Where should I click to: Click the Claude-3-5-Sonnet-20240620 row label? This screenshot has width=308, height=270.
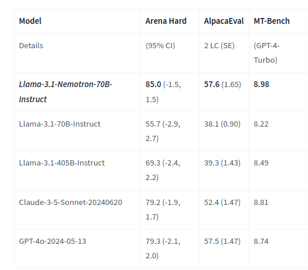(70, 202)
